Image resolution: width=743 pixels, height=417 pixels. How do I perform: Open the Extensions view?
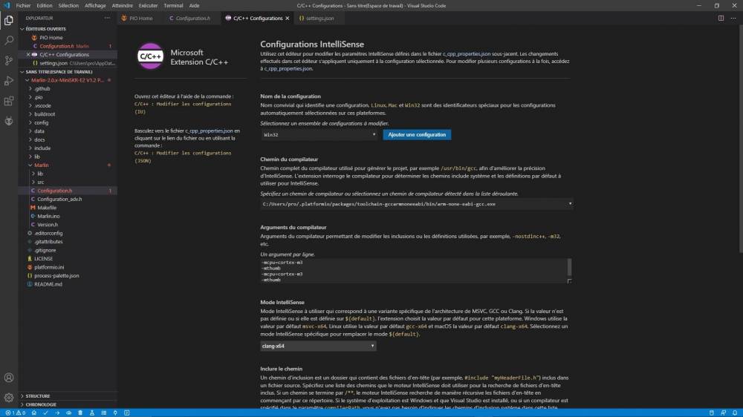pyautogui.click(x=9, y=101)
